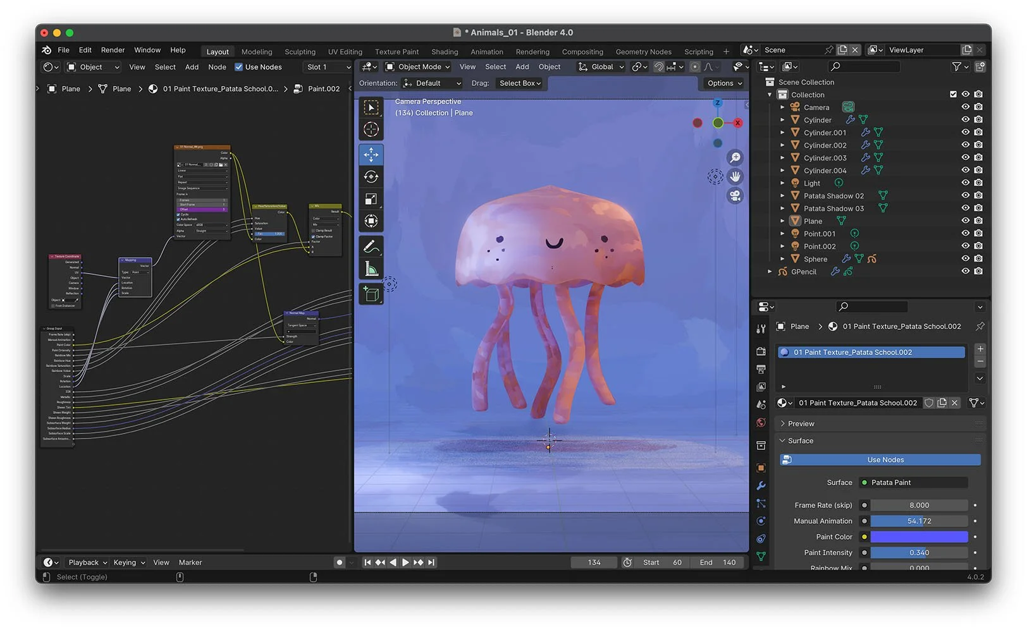Uncheck the Use Nodes checkbox
Viewport: 1027px width, 630px height.
[239, 67]
